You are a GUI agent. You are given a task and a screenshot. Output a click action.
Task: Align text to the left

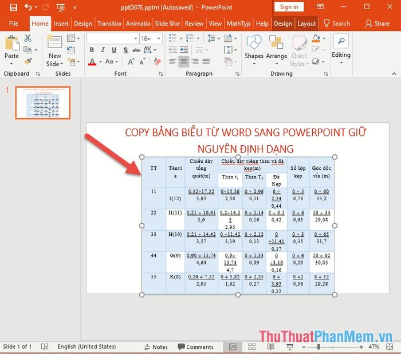point(172,61)
